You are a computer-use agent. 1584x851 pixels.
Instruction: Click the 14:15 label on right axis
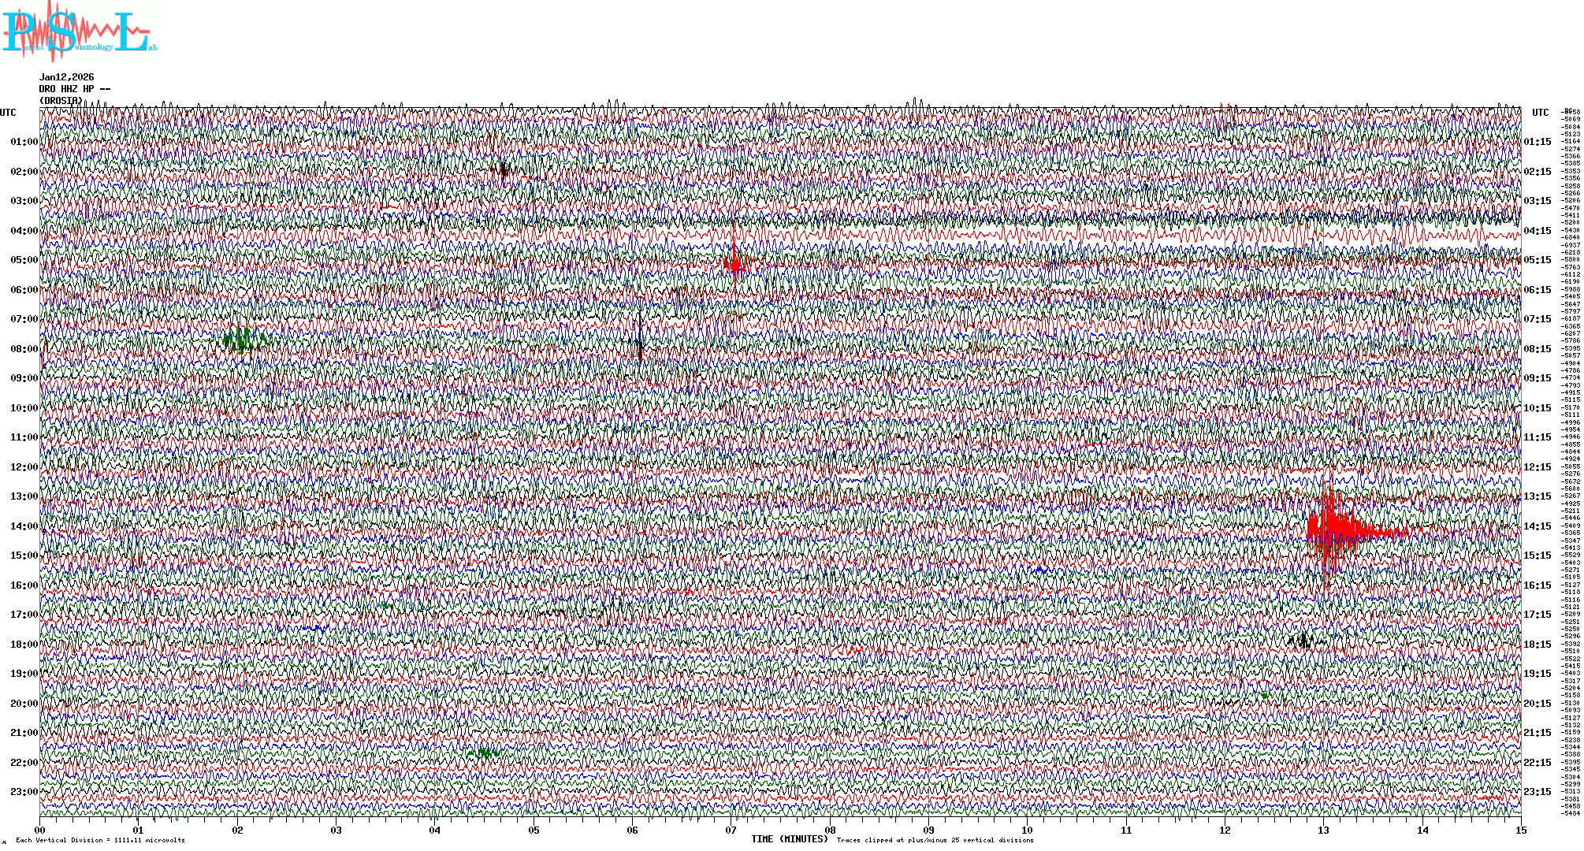1538,526
